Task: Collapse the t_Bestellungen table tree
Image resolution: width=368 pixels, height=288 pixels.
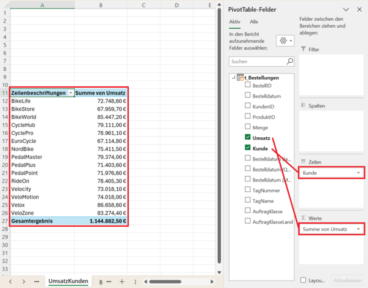Action: point(233,78)
